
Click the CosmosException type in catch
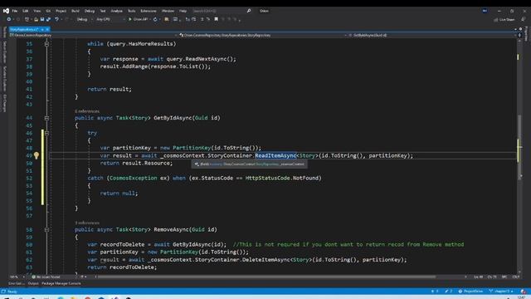133,178
